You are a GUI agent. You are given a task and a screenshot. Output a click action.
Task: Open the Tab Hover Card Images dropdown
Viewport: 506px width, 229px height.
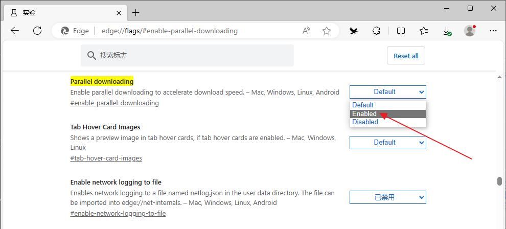(x=387, y=143)
